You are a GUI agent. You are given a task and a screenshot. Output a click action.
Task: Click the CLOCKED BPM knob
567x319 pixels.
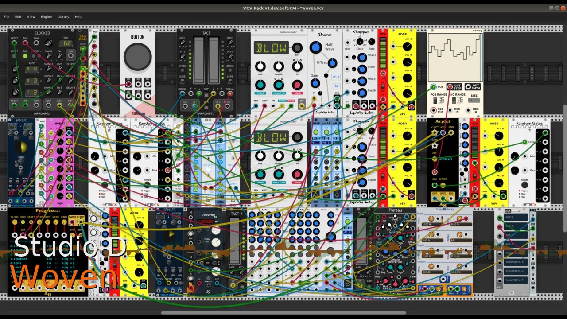50,43
